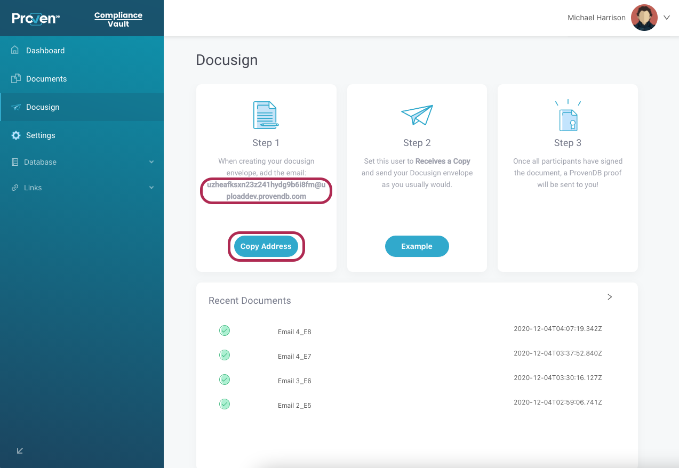Open Recent Documents via right arrow
This screenshot has width=679, height=468.
[x=610, y=297]
